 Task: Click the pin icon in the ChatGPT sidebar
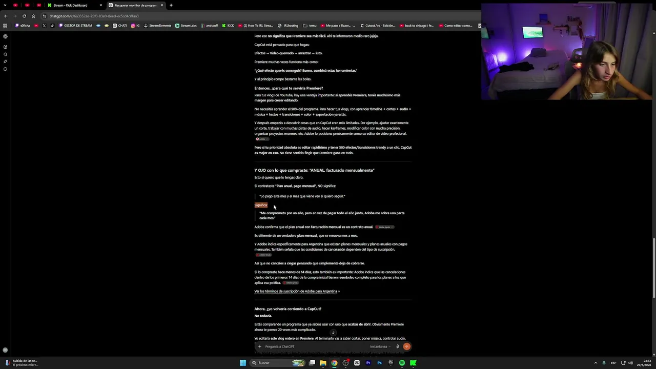[x=5, y=61]
